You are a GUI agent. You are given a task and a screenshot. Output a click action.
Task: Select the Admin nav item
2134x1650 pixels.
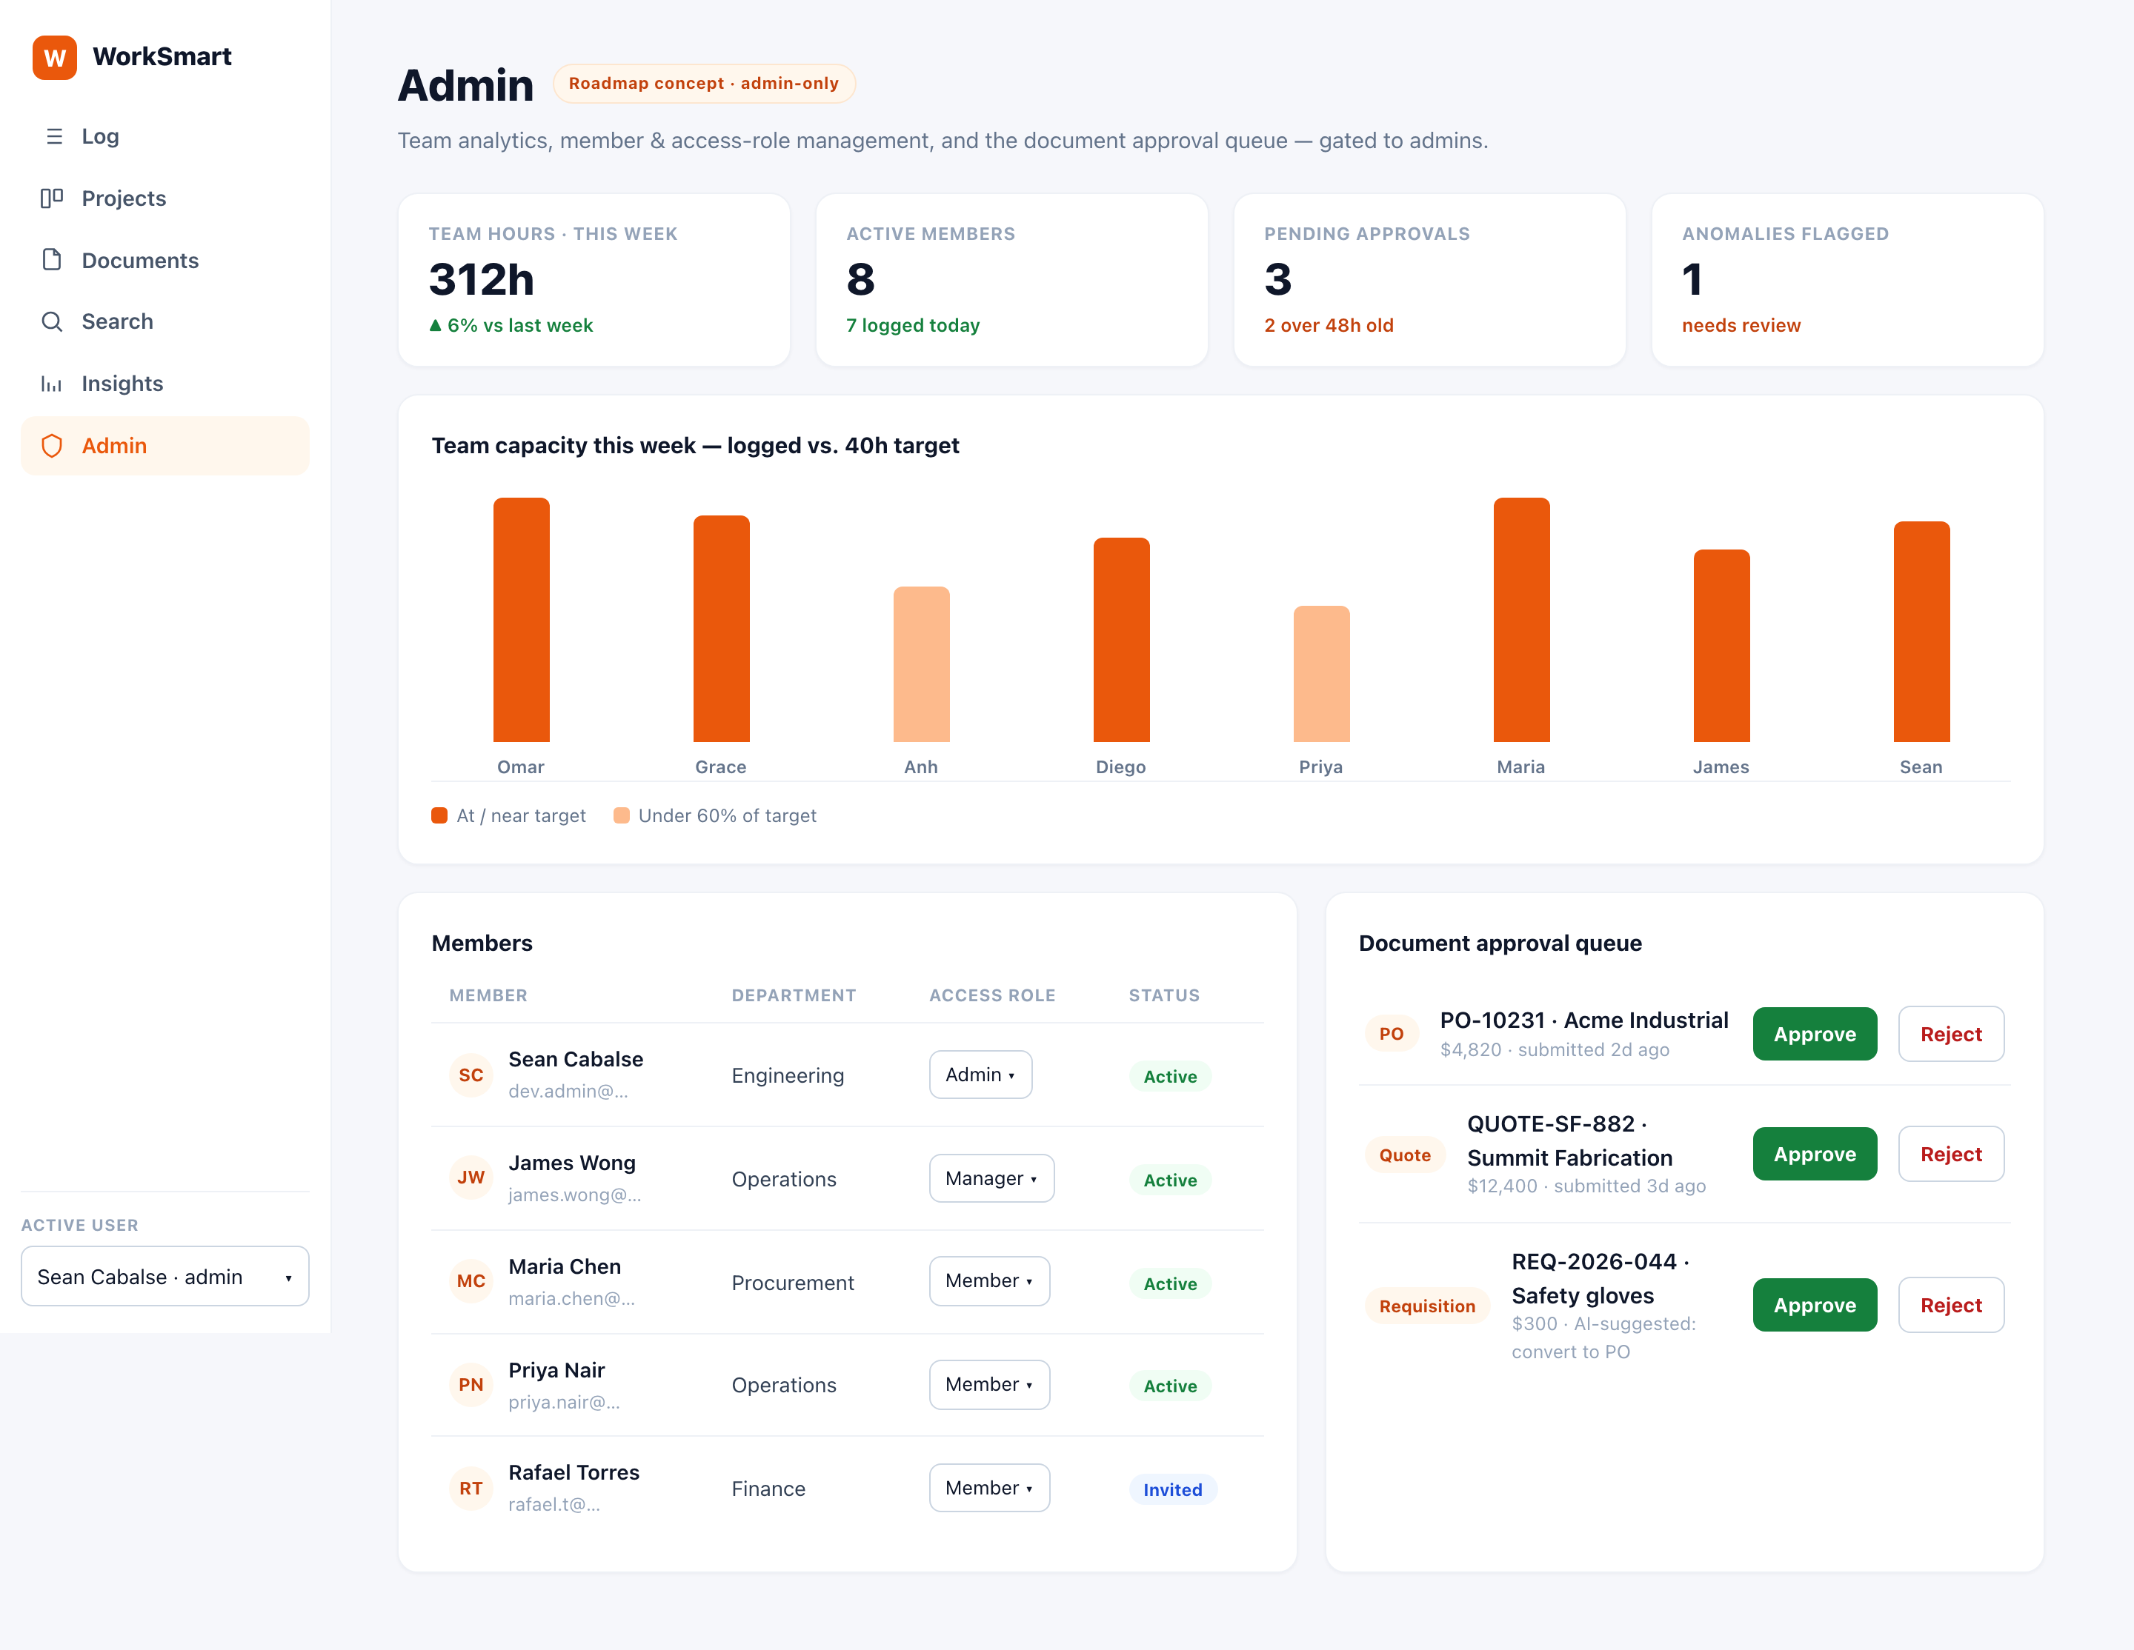pos(165,446)
